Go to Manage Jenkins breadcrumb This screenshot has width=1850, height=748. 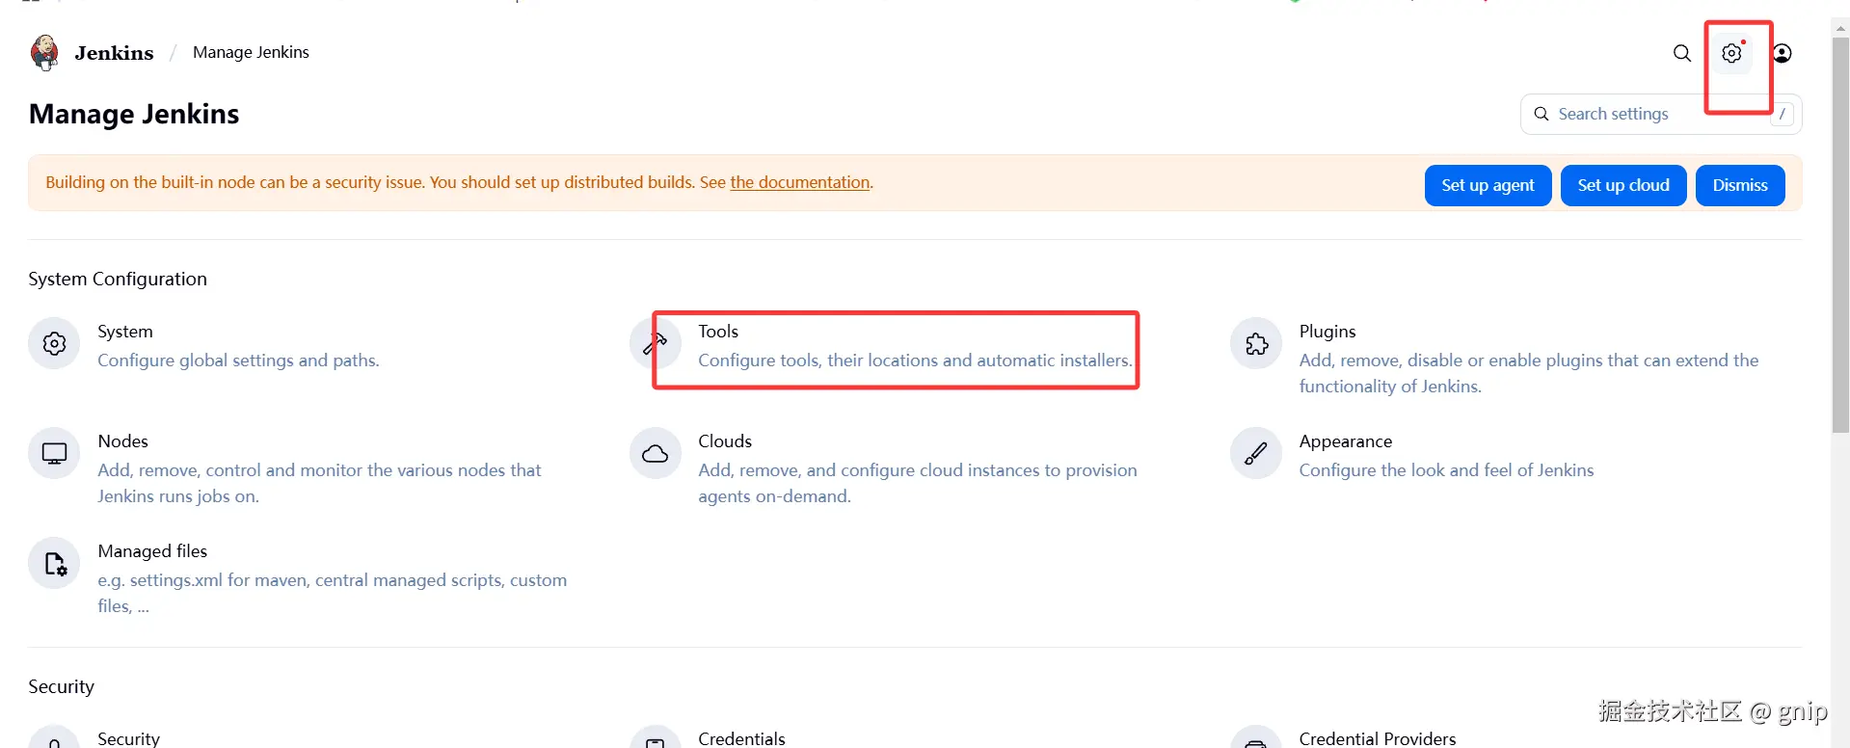tap(251, 52)
